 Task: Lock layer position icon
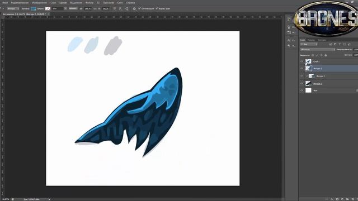(321, 55)
